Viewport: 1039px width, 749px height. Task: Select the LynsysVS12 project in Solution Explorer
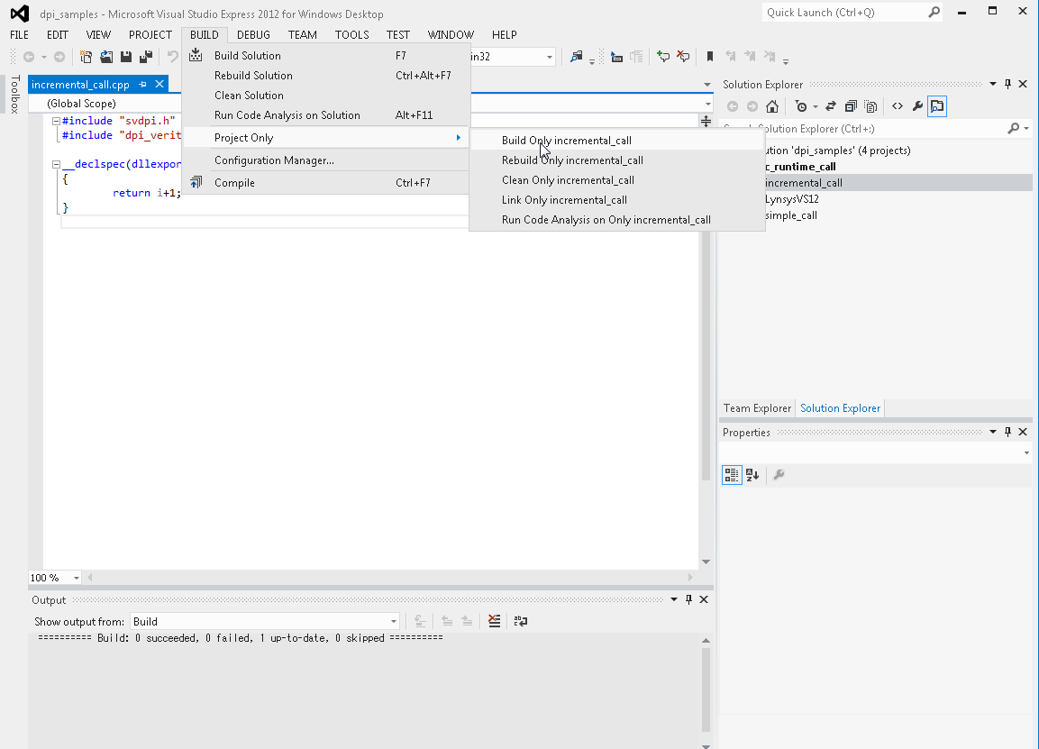pos(792,199)
